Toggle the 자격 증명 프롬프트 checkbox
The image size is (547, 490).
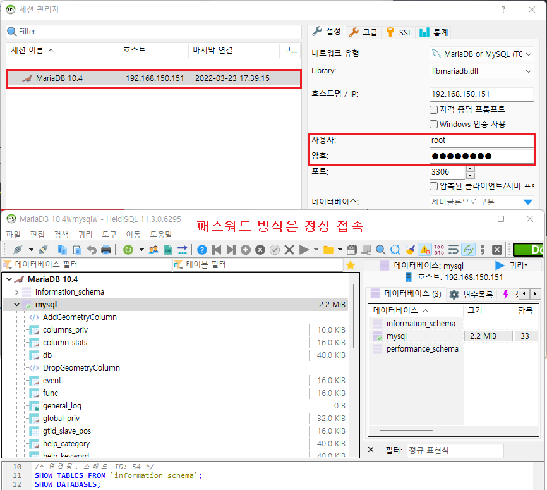tap(434, 109)
